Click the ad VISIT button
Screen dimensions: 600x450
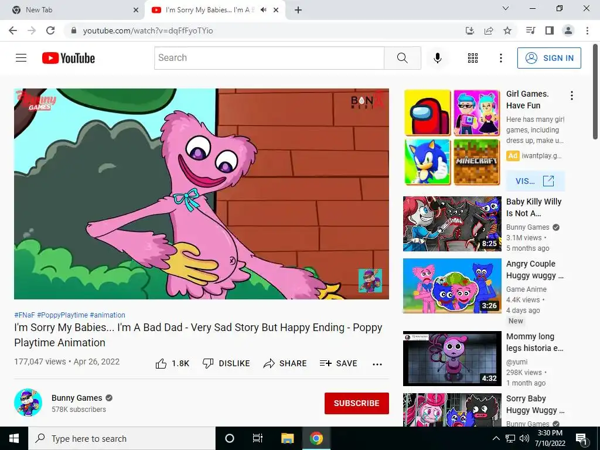(x=535, y=181)
